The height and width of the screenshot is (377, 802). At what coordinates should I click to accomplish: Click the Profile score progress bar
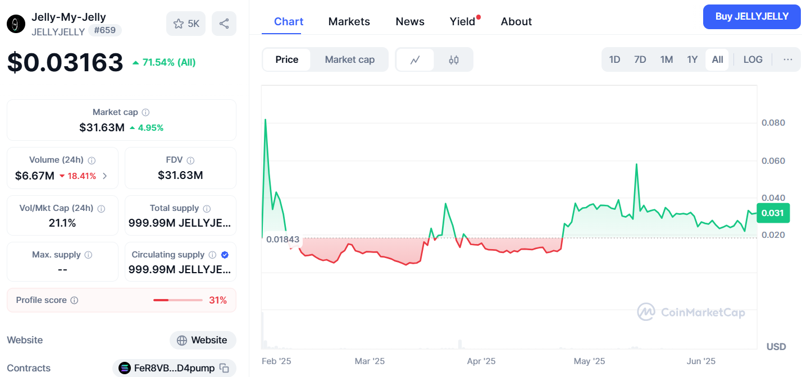tap(178, 300)
